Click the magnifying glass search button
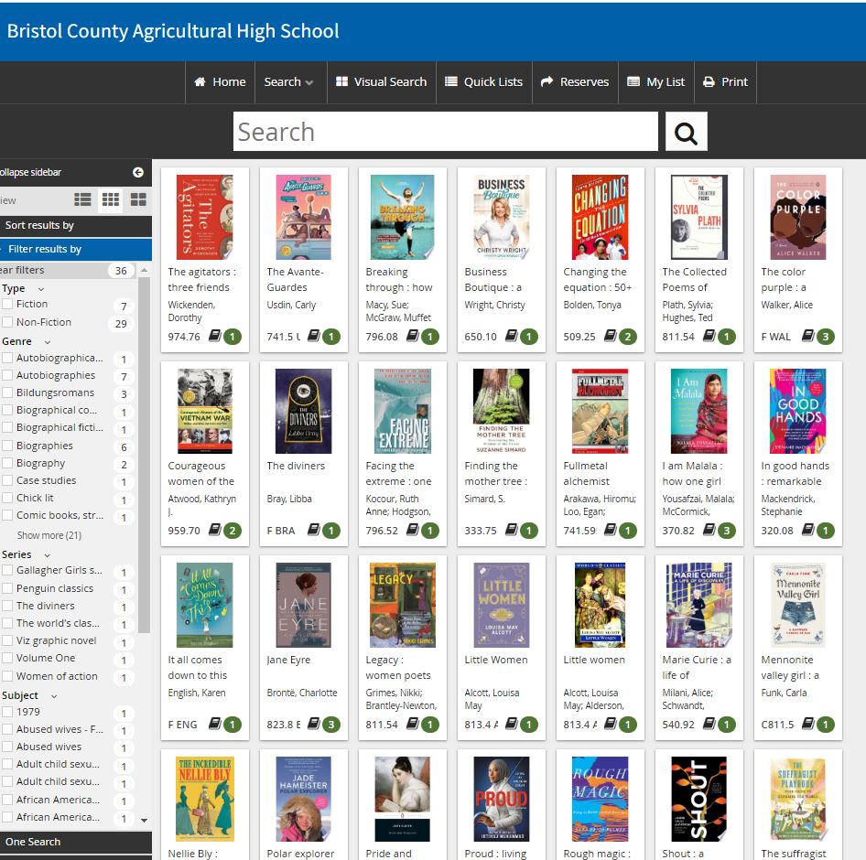 coord(686,132)
